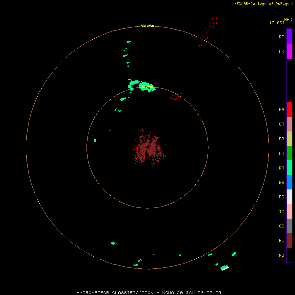The image size is (295, 295).
Task: Click the brown biological echo cluster at radar center
Action: (x=148, y=147)
